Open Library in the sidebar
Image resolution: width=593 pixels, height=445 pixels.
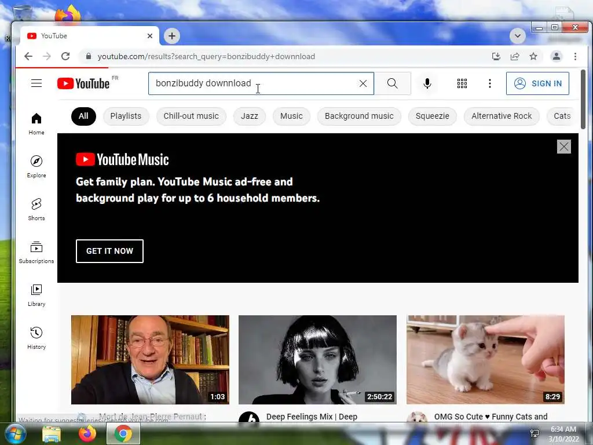tap(36, 296)
